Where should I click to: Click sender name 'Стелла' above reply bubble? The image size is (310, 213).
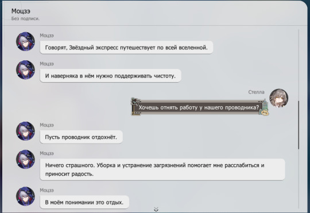256,92
